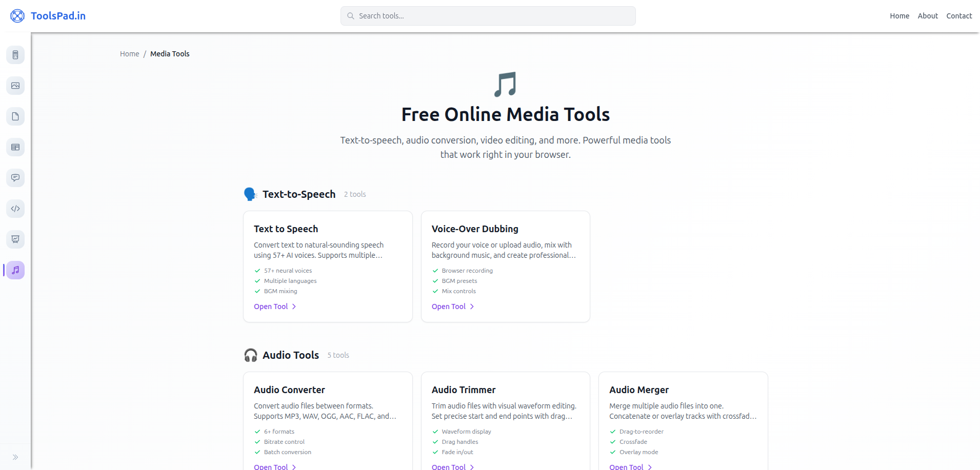This screenshot has height=470, width=980.
Task: Click the highlighted media tools music icon
Action: click(15, 270)
